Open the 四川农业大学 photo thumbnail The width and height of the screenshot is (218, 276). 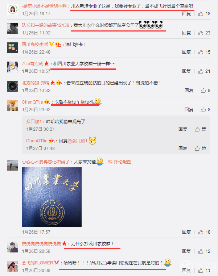[52, 197]
